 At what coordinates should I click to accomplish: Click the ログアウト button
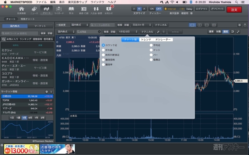coord(202,9)
